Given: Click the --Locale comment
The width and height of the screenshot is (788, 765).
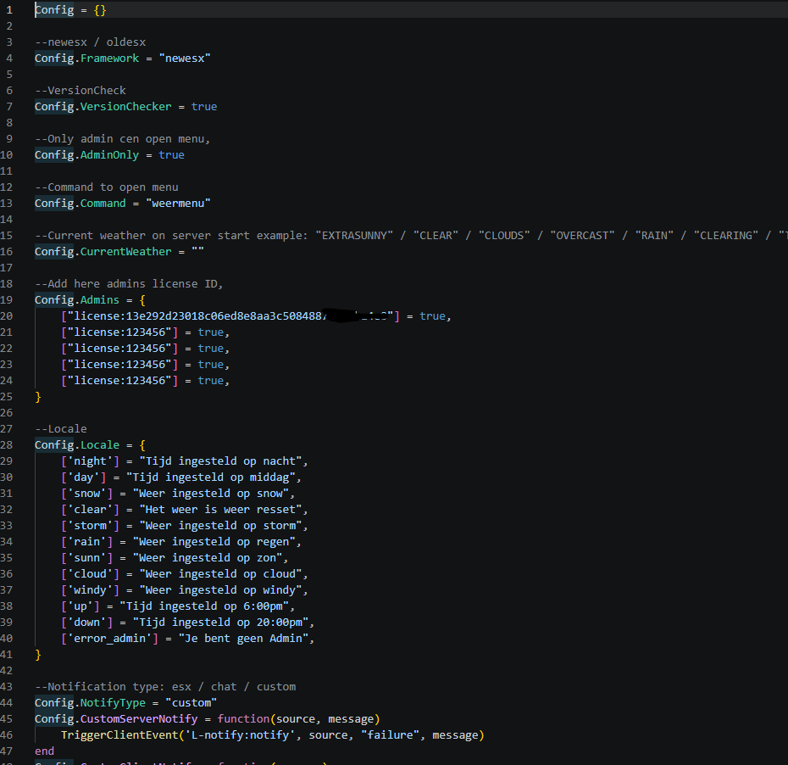Looking at the screenshot, I should (x=61, y=428).
